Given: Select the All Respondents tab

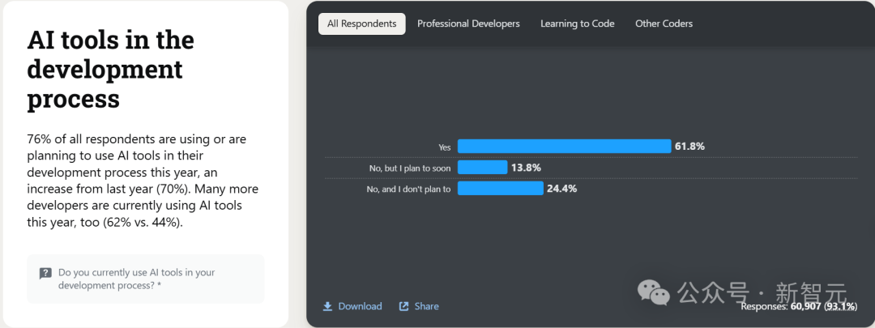Looking at the screenshot, I should click(x=361, y=23).
